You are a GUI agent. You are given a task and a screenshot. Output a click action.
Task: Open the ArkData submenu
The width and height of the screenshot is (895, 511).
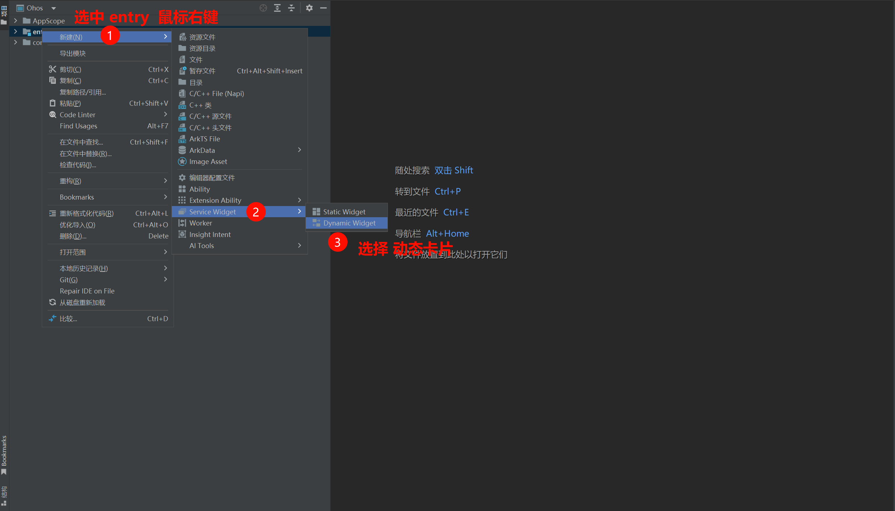202,150
